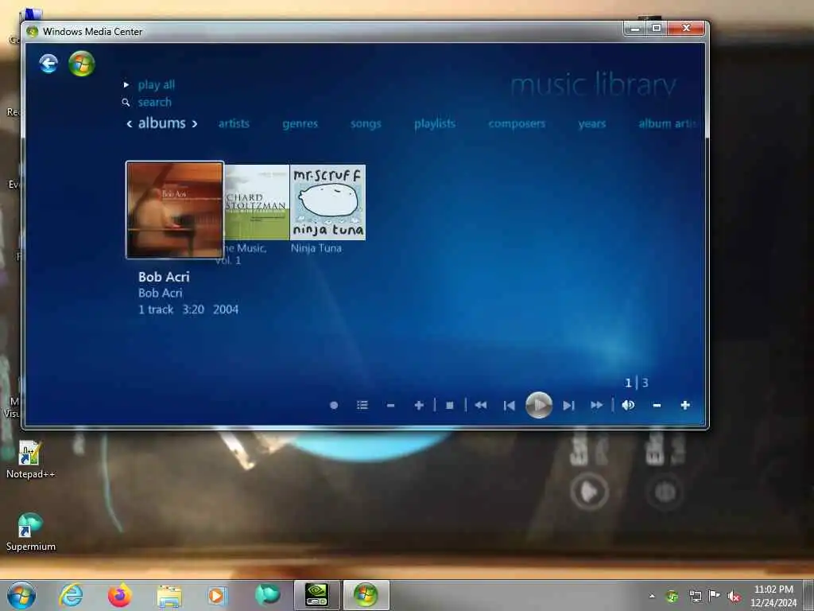Screen dimensions: 814x611
Task: Switch to the songs view
Action: 366,123
